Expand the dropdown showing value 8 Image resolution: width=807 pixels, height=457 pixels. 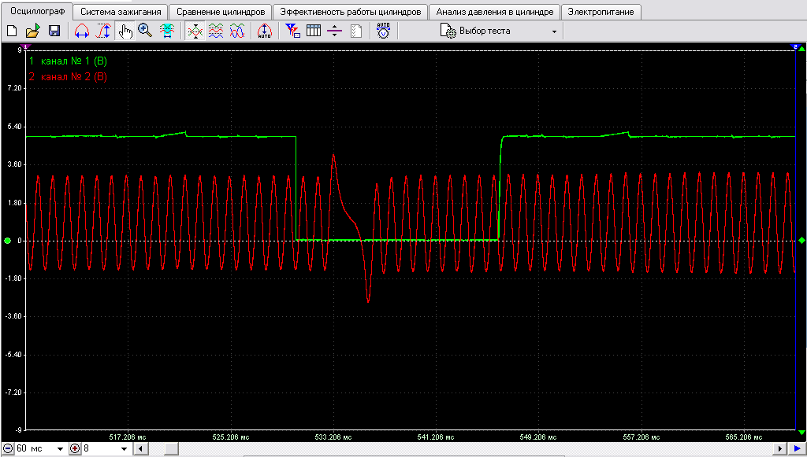click(x=124, y=449)
